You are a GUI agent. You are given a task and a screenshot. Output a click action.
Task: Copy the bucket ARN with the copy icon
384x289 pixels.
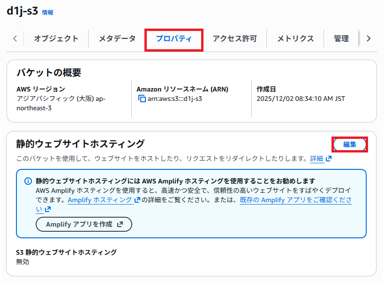142,99
